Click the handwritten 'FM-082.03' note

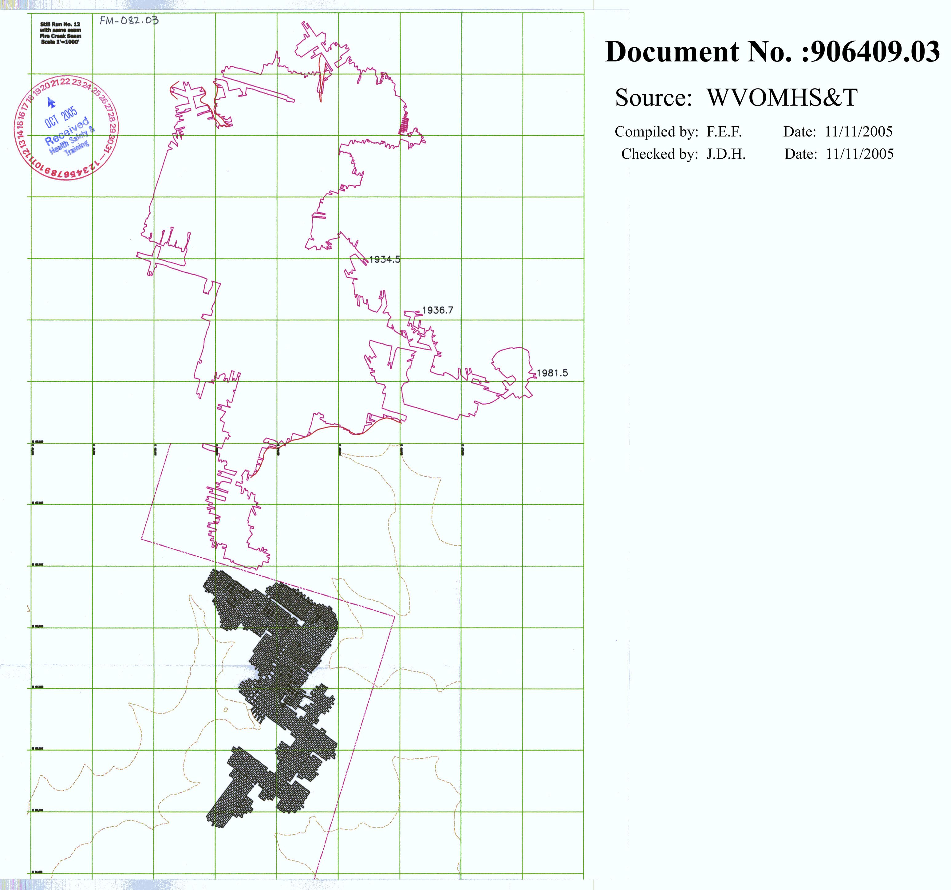[x=129, y=21]
